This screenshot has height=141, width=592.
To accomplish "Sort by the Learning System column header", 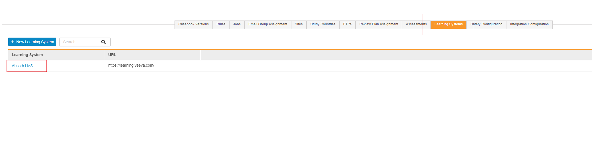I will [27, 55].
